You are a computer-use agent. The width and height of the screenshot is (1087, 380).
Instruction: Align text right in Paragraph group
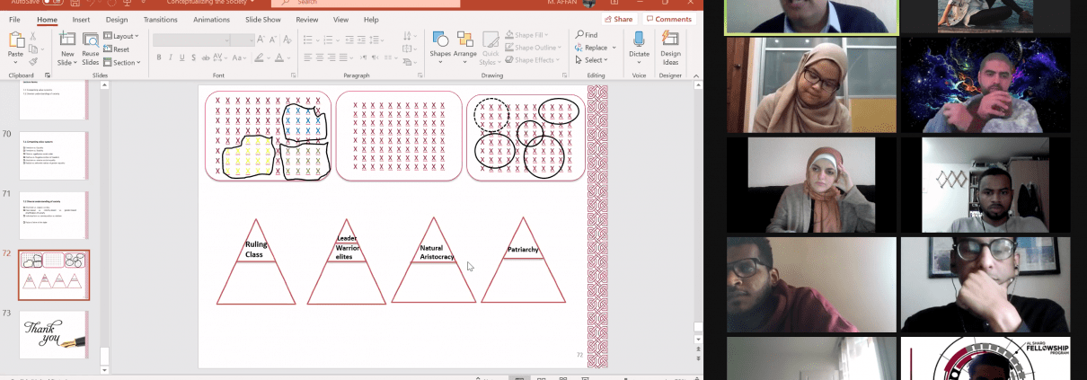tap(331, 57)
